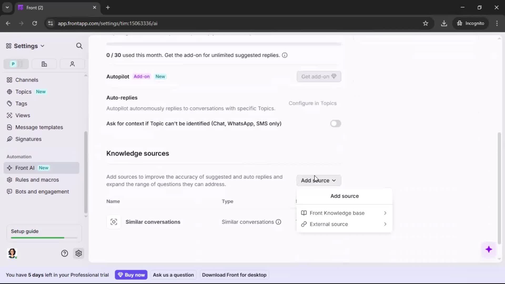The height and width of the screenshot is (284, 505).
Task: Open the Settings workspace switcher chevron
Action: (x=43, y=46)
